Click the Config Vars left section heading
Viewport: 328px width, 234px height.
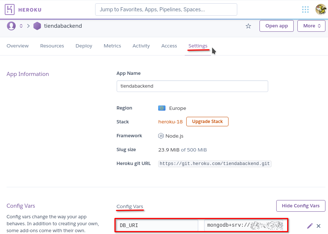pos(21,206)
